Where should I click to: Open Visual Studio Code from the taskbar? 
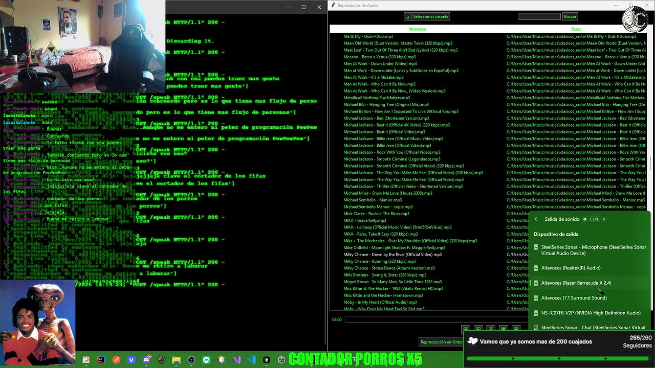[251, 360]
